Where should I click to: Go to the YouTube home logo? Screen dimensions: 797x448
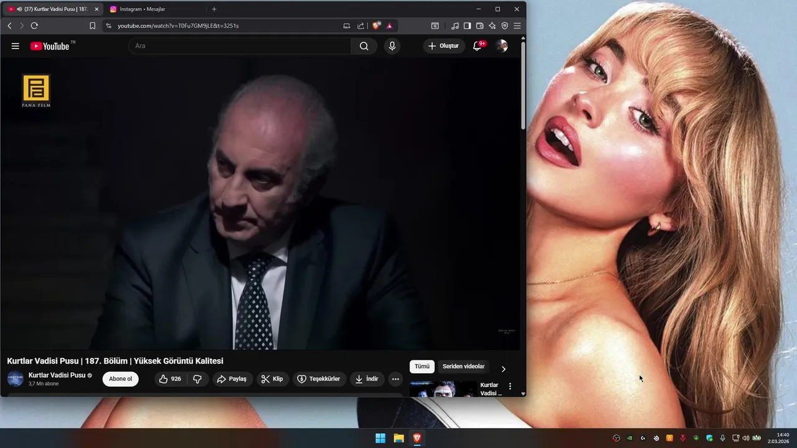pos(50,46)
